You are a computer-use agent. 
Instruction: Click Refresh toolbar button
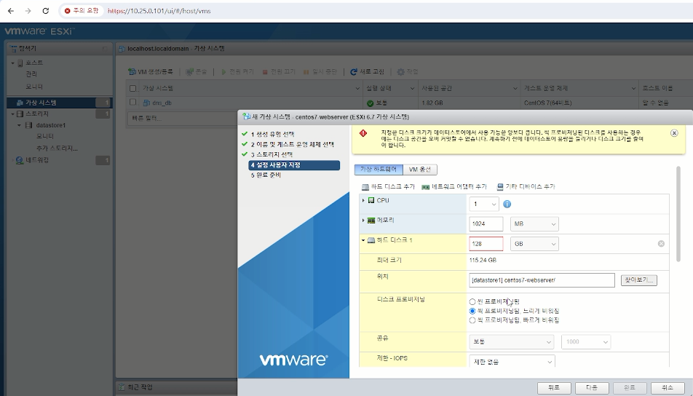(x=368, y=71)
